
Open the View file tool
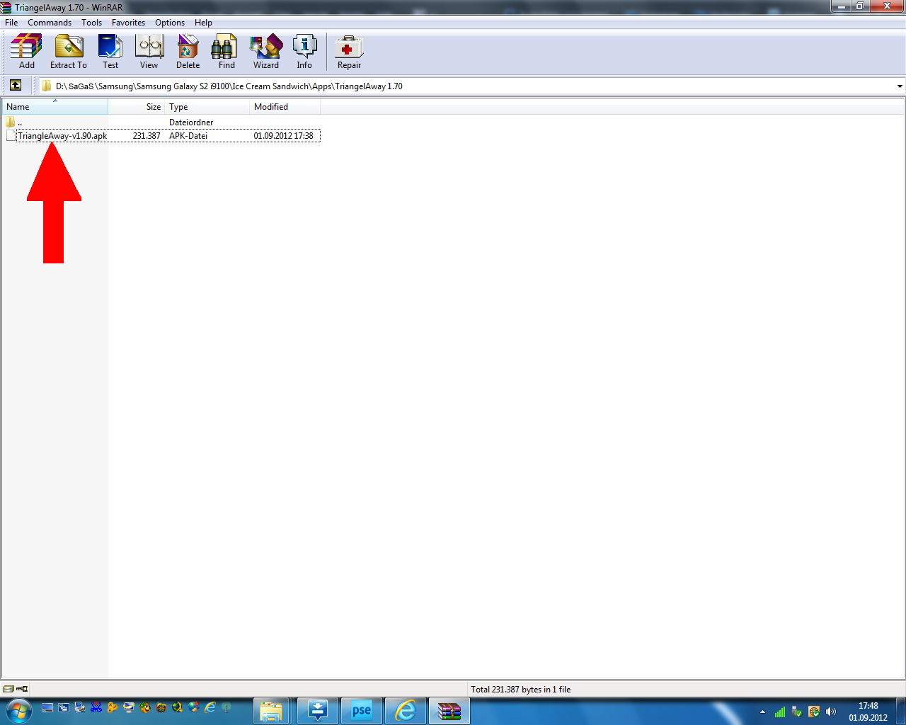pos(149,52)
